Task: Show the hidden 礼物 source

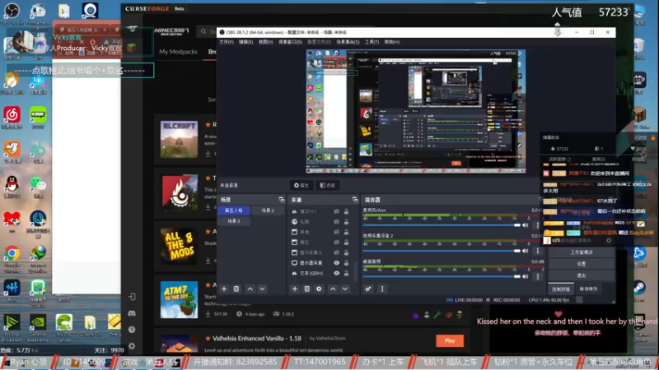Action: coord(337,221)
